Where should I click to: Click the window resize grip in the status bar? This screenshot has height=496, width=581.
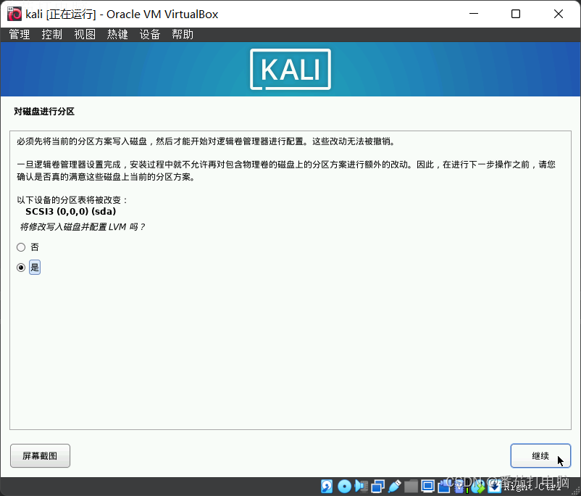pyautogui.click(x=575, y=490)
